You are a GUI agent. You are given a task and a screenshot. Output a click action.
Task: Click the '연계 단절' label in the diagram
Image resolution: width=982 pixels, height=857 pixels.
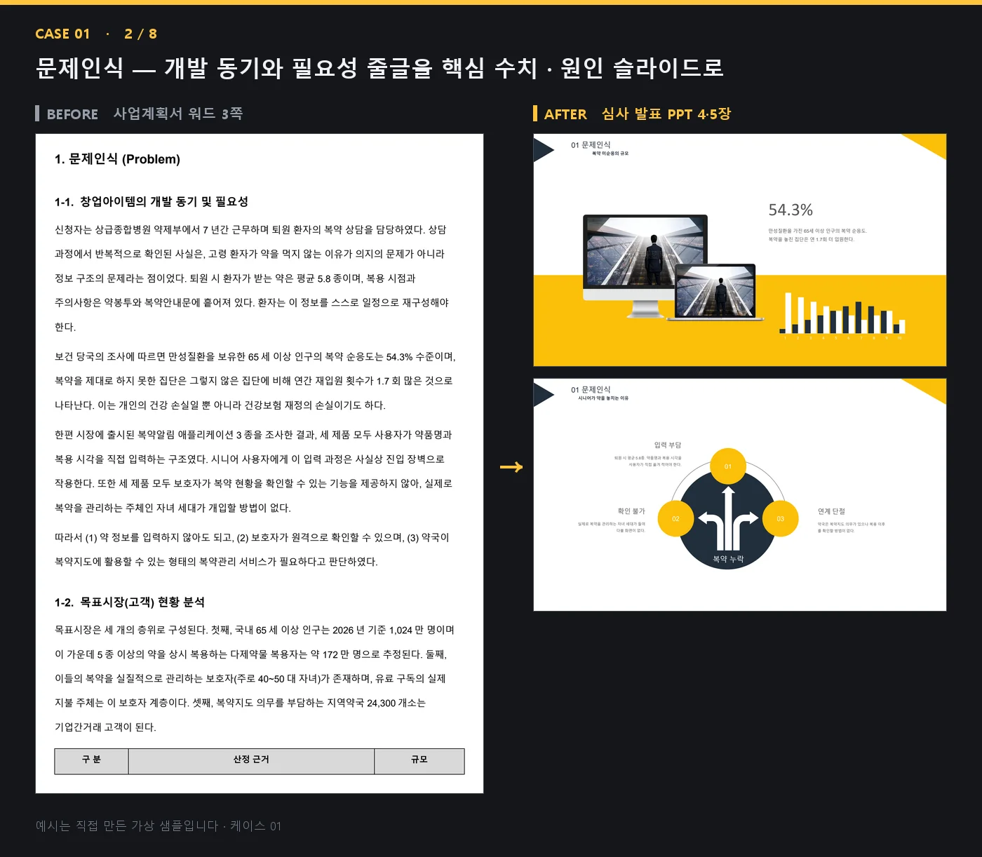[831, 511]
